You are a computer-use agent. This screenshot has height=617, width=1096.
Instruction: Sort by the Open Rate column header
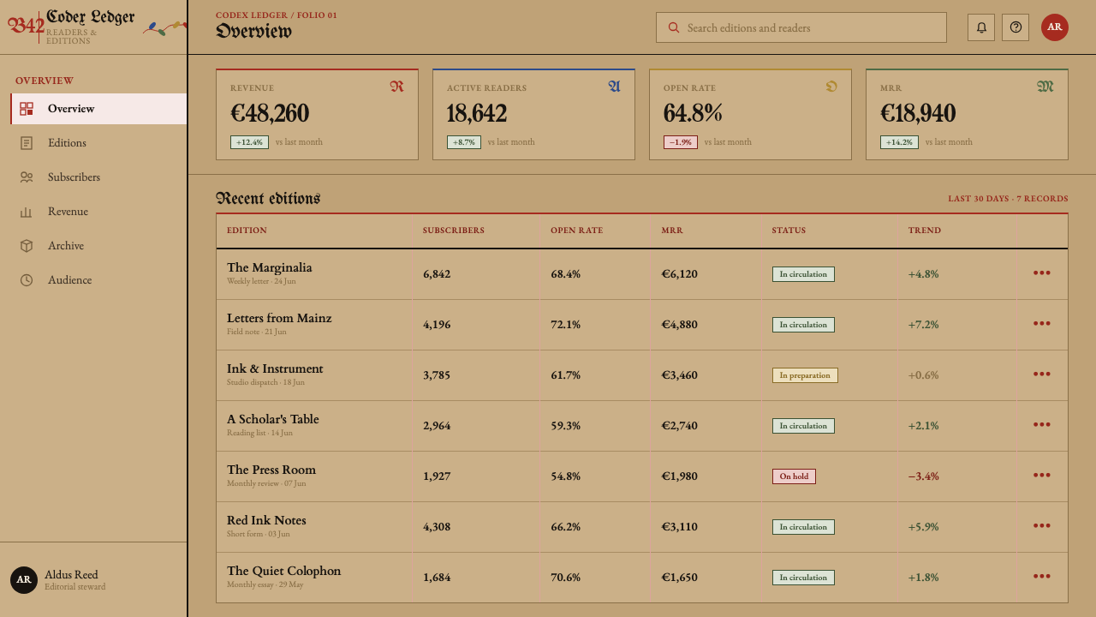click(x=576, y=231)
